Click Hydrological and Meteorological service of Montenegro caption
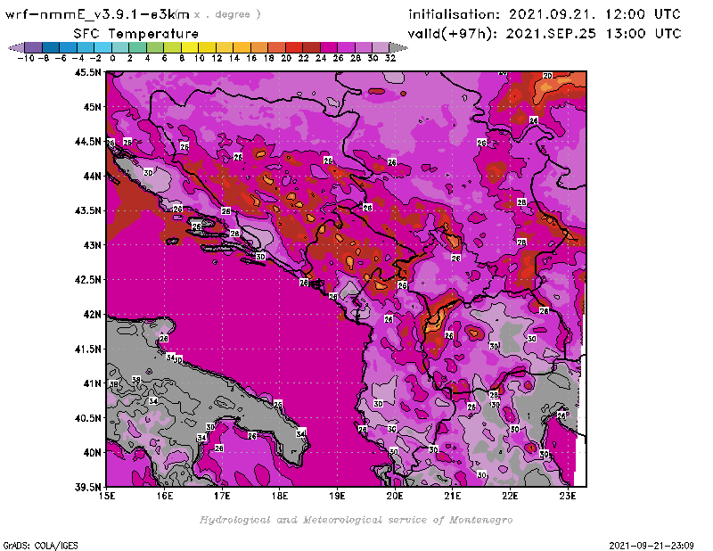Viewport: 713px width, 551px height. point(356,520)
